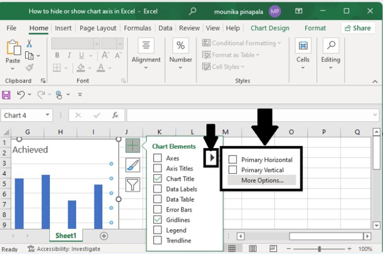Viewport: 383px width, 254px height.
Task: Customize Quick Access Toolbar dropdown
Action: (80, 94)
